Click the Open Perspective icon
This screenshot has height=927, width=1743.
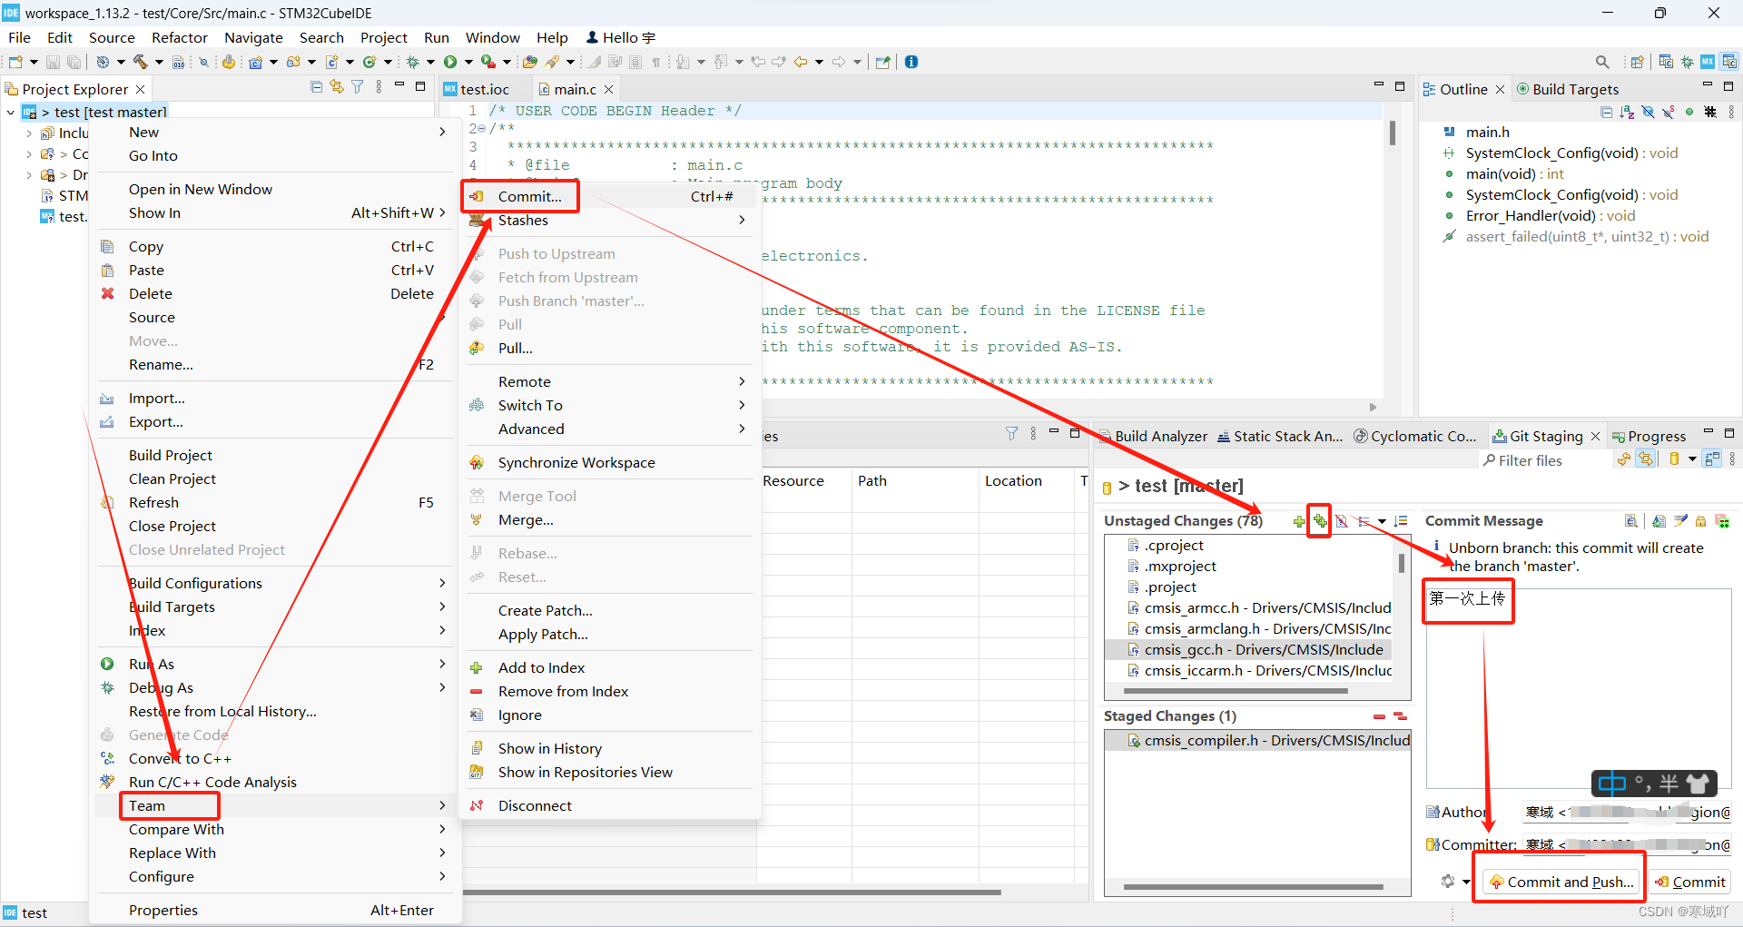pyautogui.click(x=1638, y=62)
